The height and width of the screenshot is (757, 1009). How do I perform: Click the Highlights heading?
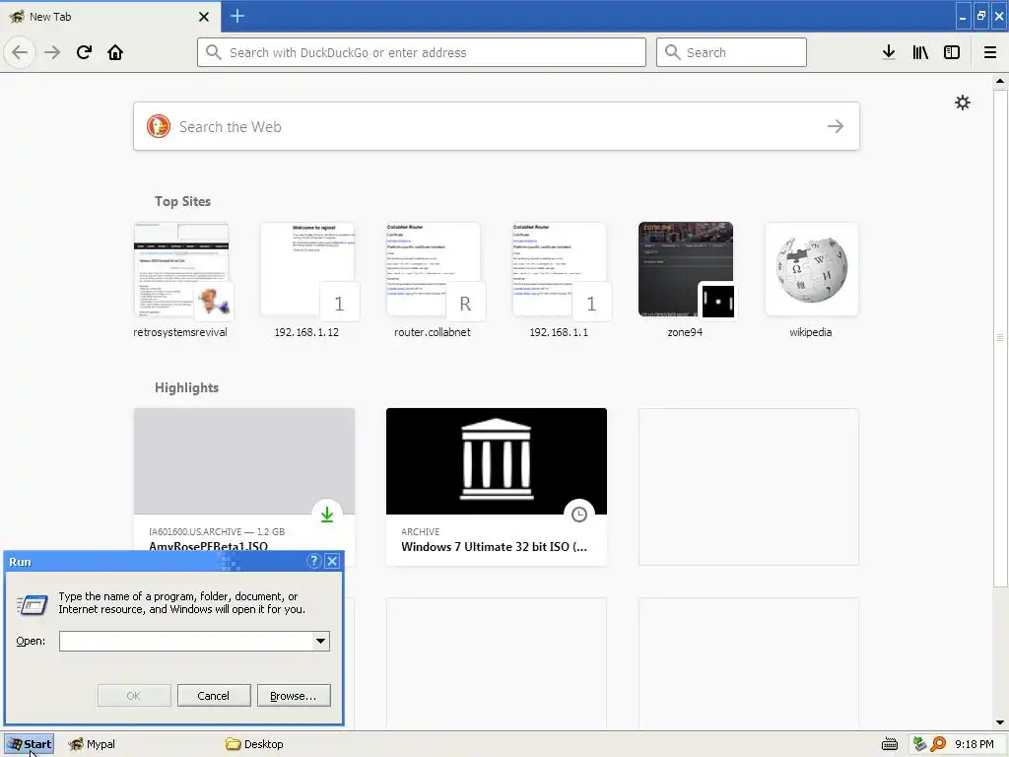(x=186, y=387)
